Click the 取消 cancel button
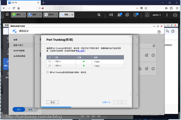The height and width of the screenshot is (120, 181). [x=53, y=102]
